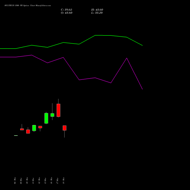Viewport: 190px width, 190px height.
Task: Click the green candle for 11 Mar
Action: click(34, 128)
